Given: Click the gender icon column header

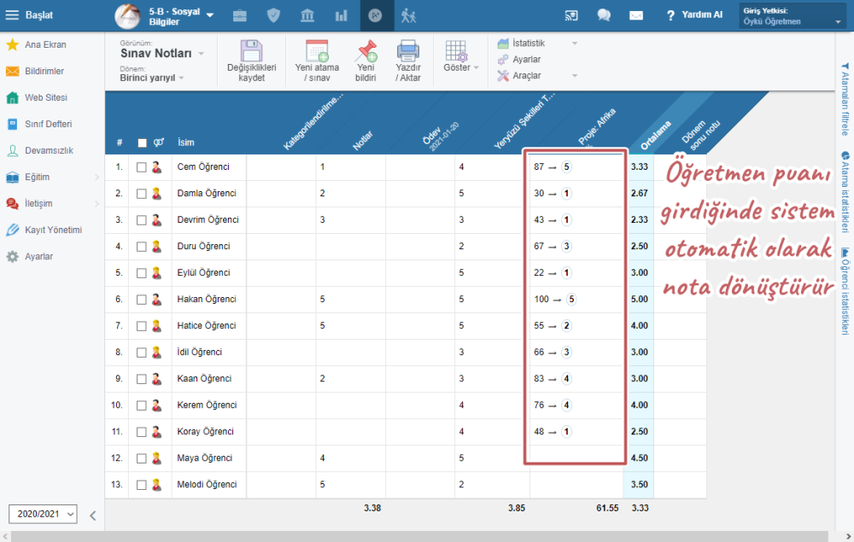Looking at the screenshot, I should click(159, 143).
